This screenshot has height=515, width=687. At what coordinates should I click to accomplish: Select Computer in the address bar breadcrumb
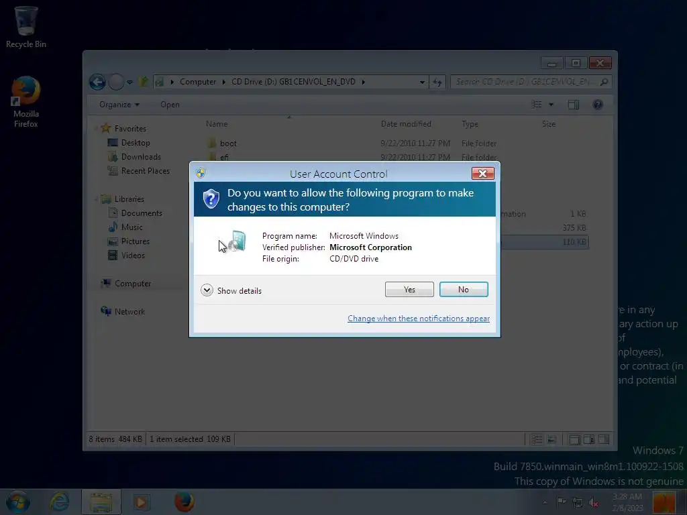point(198,82)
